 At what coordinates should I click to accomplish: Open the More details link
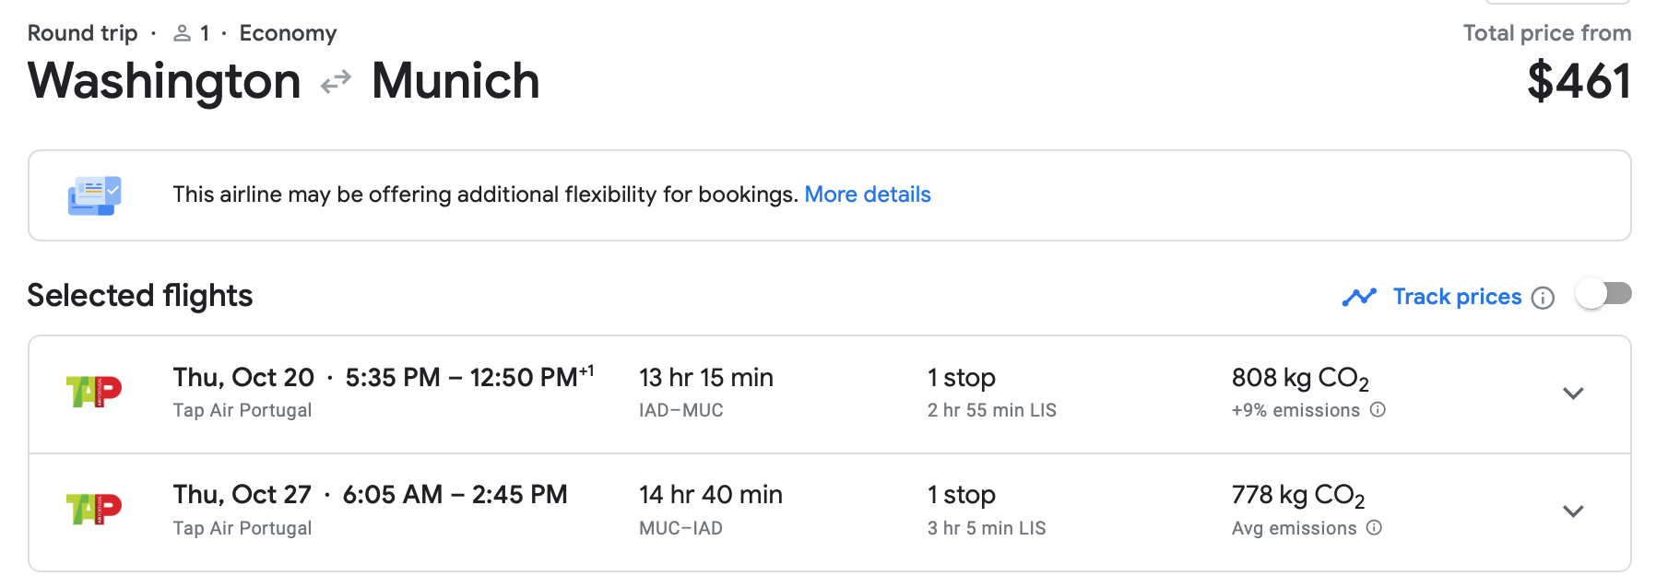867,194
